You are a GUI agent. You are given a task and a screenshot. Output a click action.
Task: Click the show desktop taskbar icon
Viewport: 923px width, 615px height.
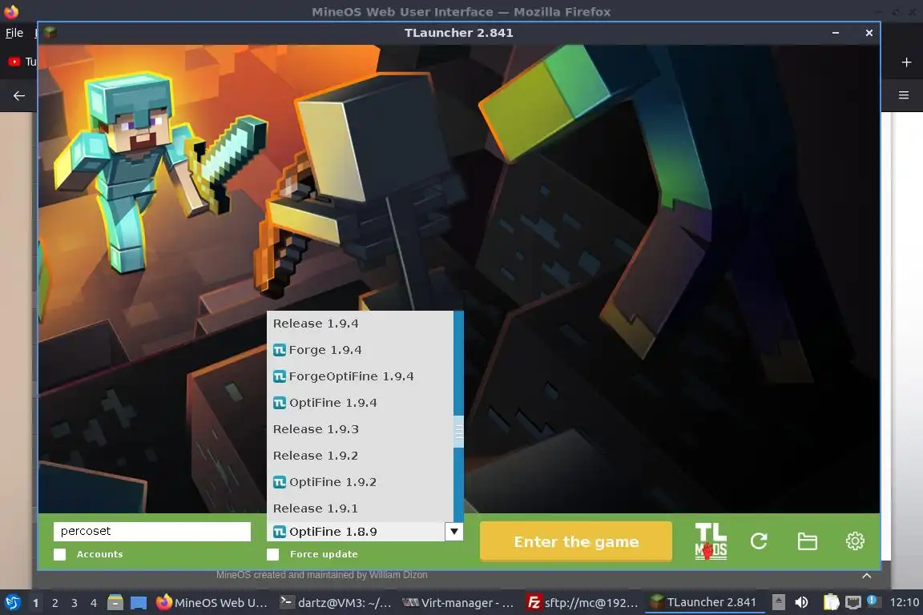pos(139,603)
